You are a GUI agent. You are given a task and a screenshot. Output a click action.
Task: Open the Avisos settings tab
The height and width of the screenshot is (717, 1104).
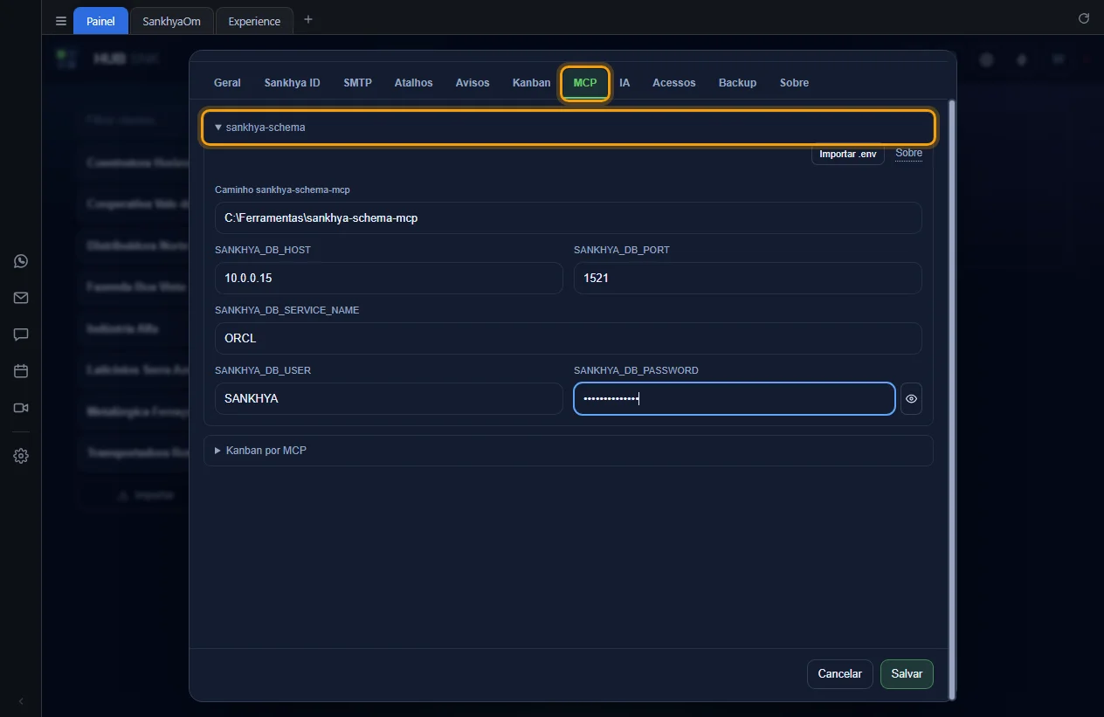click(x=473, y=83)
